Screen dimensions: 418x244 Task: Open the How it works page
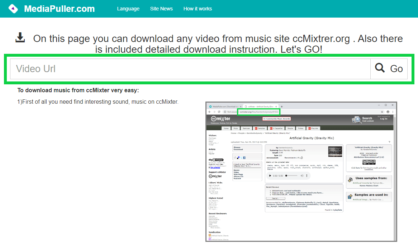coord(198,9)
